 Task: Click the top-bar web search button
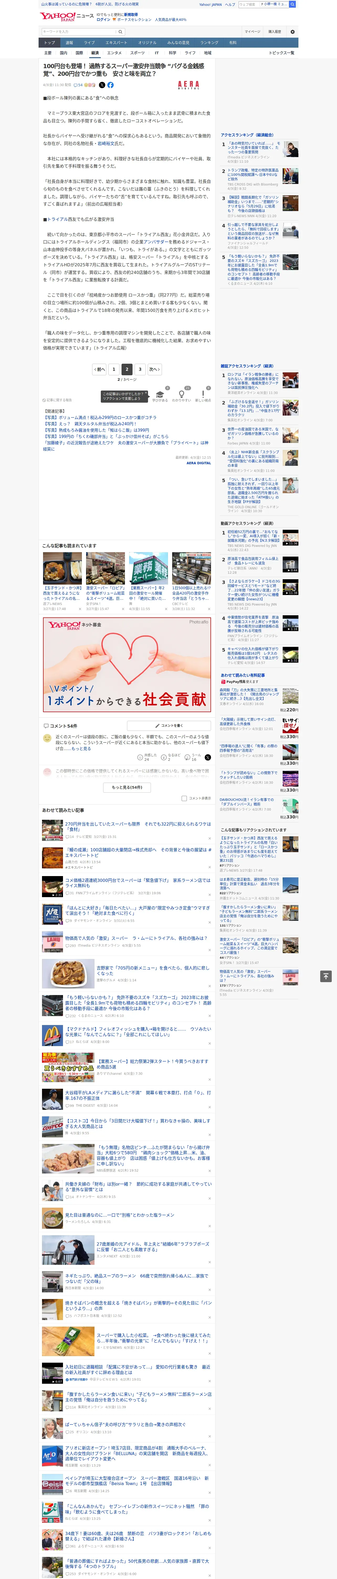coord(292,4)
